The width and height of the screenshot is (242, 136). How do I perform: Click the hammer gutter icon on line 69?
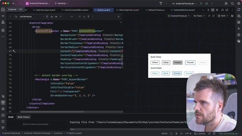pos(14,51)
